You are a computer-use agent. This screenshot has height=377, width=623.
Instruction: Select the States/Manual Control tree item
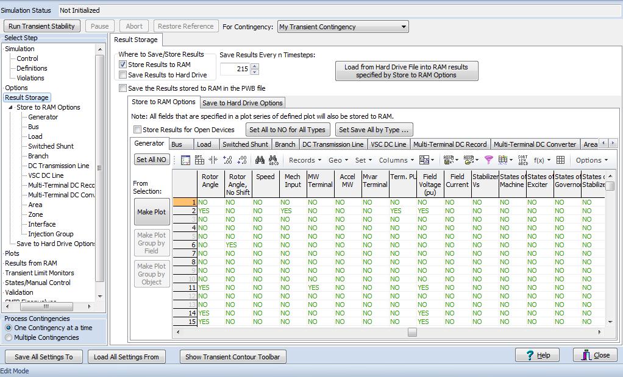pos(38,283)
